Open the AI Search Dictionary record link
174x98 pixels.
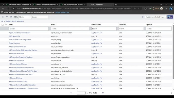(16, 78)
